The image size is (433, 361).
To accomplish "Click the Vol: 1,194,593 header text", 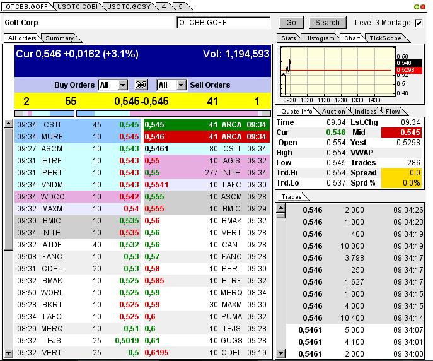I will (236, 54).
